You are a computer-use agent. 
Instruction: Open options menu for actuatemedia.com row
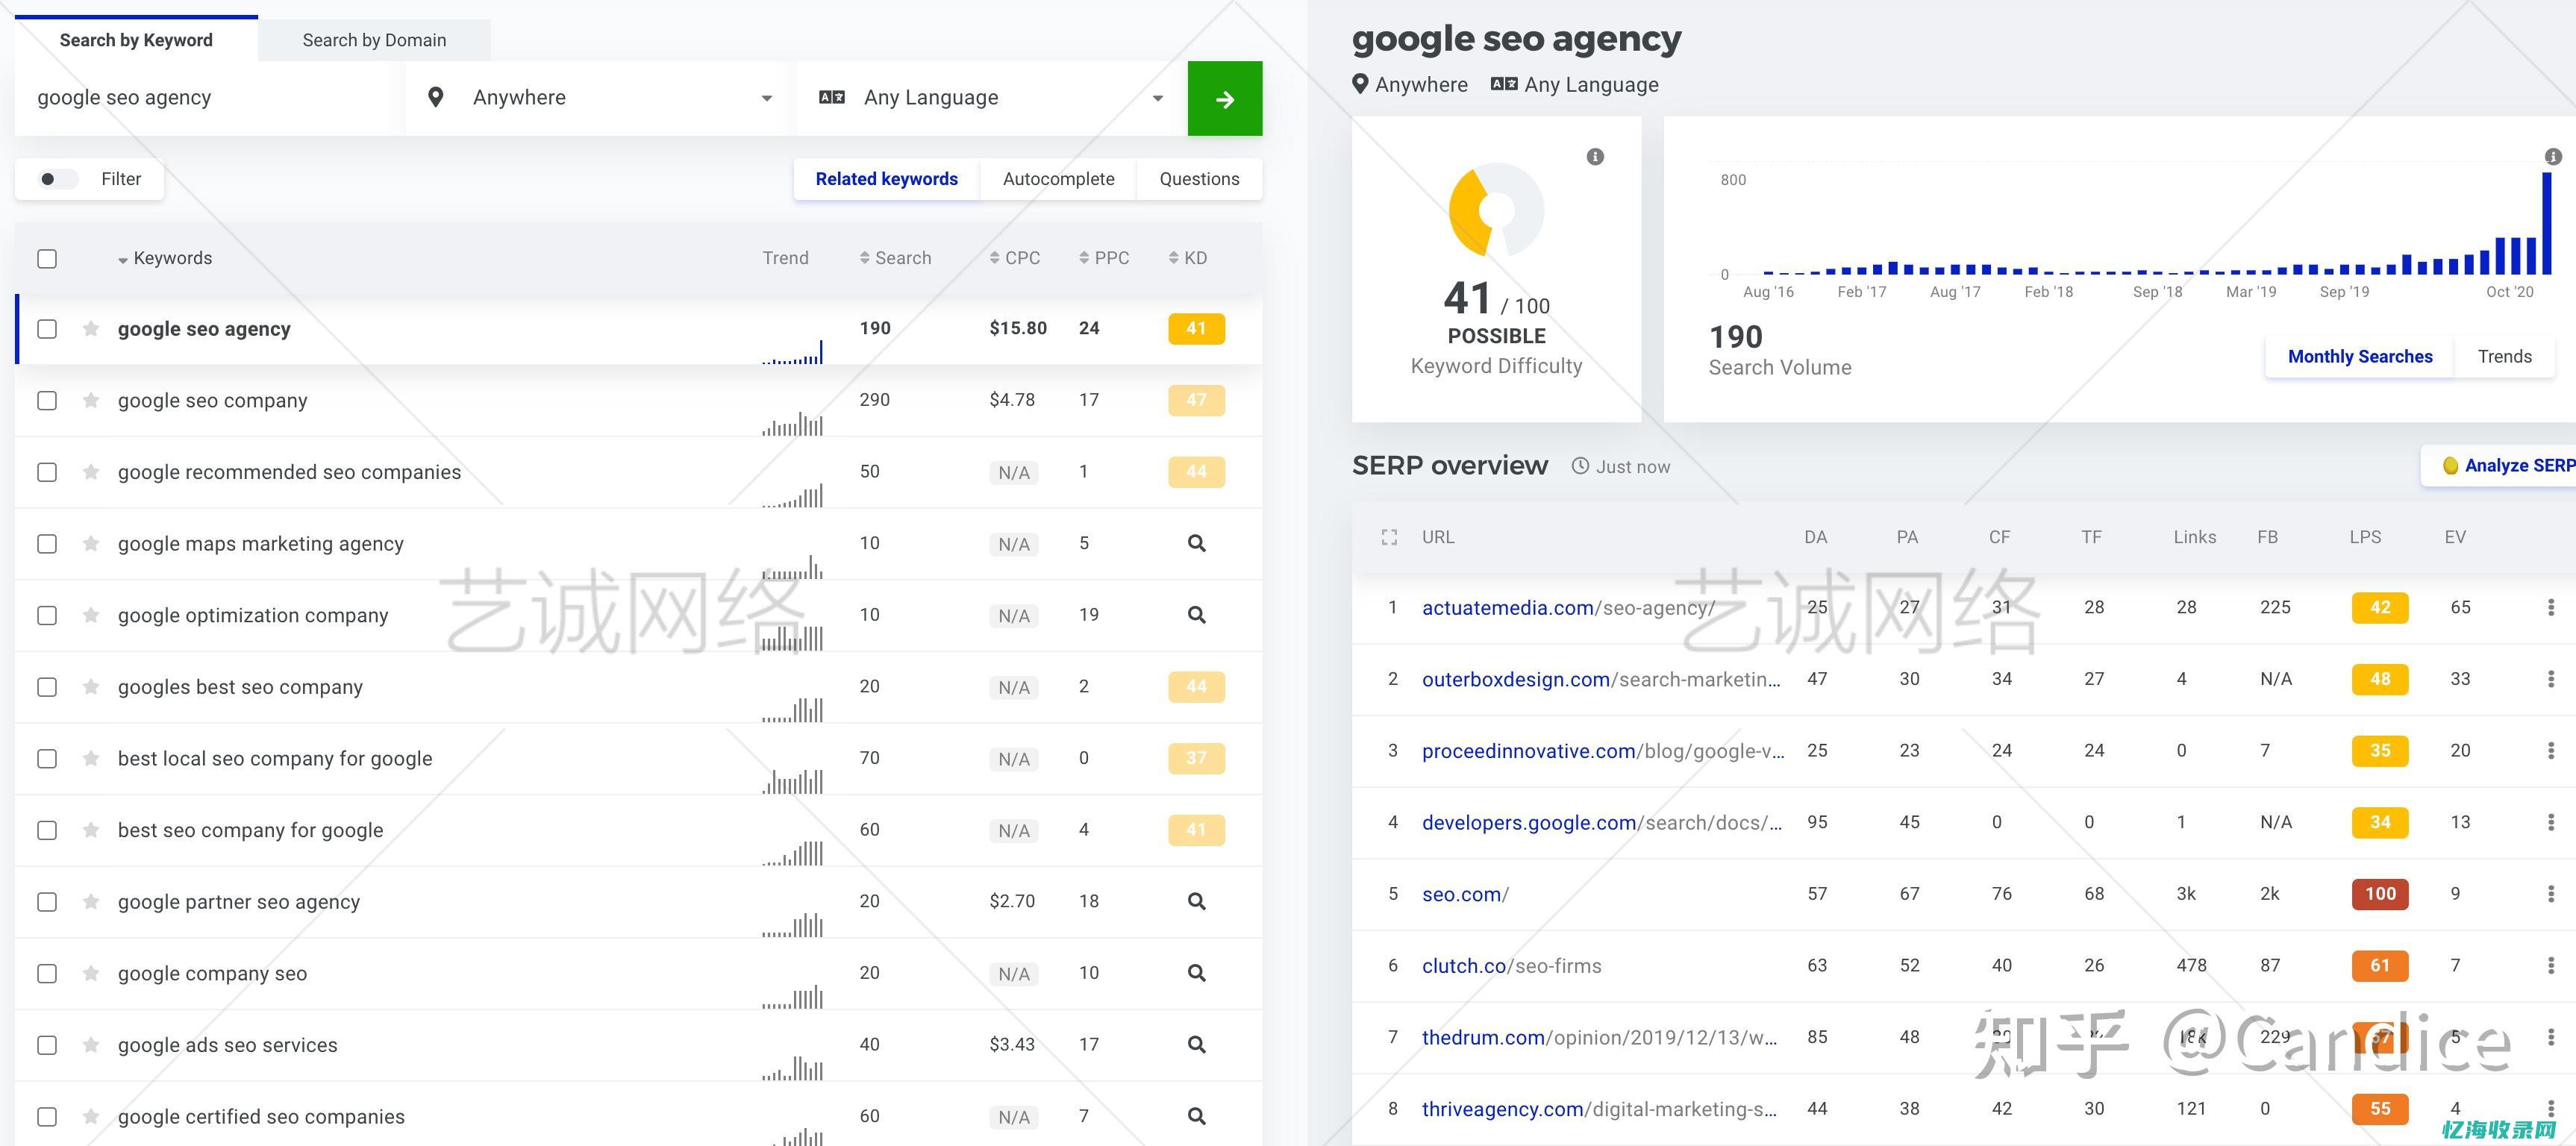pos(2550,608)
